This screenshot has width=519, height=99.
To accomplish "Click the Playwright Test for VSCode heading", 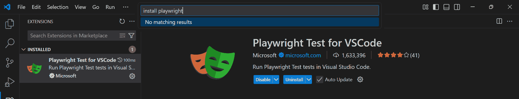I will coord(317,43).
